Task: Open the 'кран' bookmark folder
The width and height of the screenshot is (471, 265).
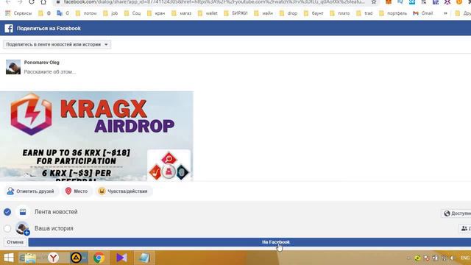Action: click(156, 13)
